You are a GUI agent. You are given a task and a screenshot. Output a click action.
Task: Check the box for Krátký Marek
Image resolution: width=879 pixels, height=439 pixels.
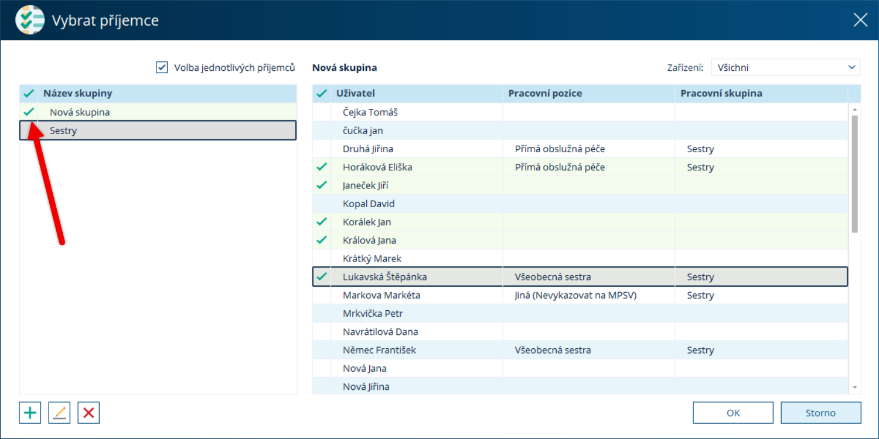322,258
